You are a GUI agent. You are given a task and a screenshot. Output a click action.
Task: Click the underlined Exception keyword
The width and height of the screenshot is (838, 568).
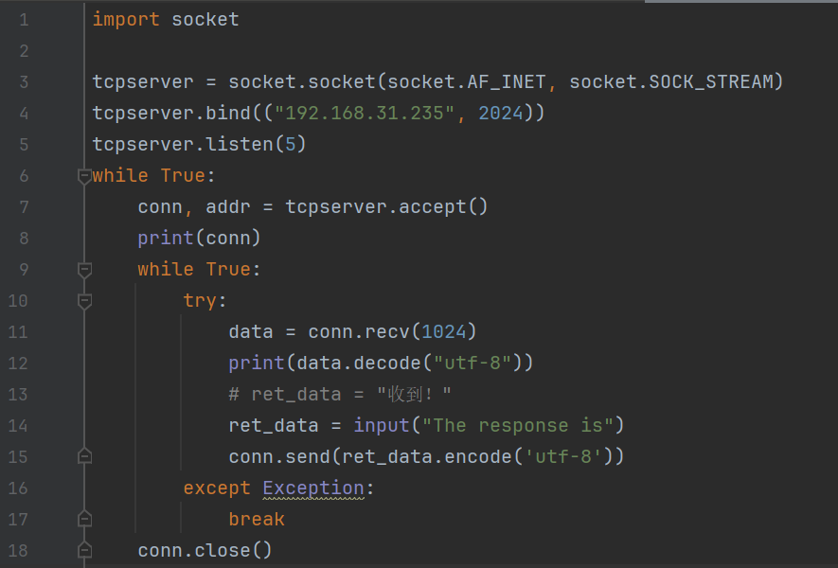click(x=313, y=488)
